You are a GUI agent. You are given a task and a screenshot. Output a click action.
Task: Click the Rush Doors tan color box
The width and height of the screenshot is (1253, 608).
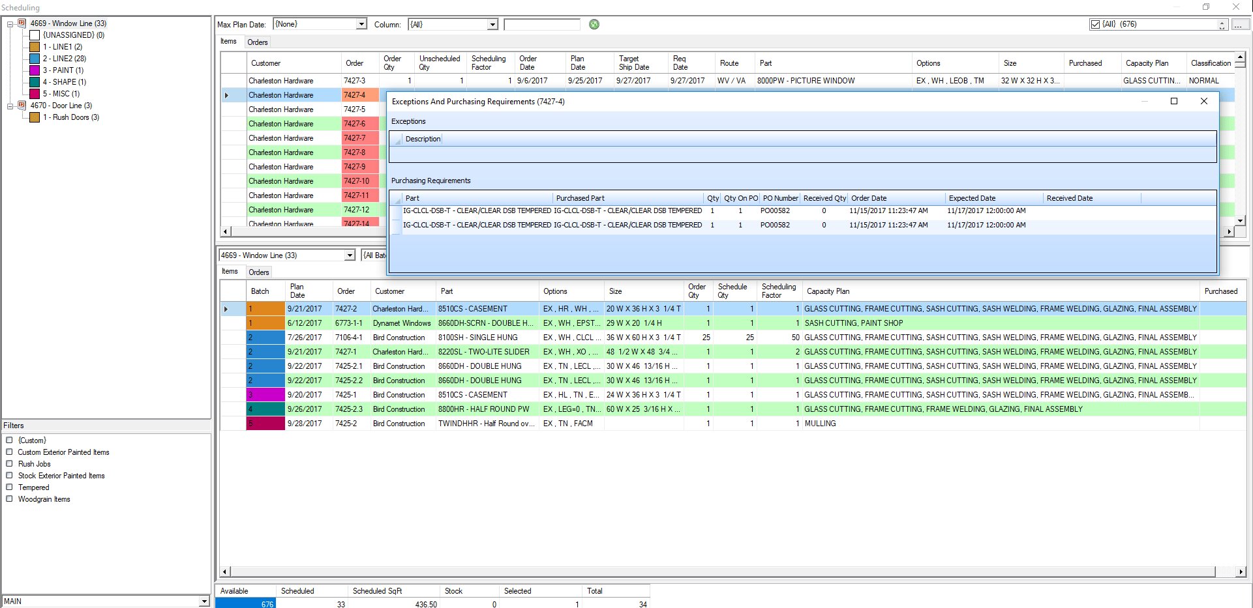(x=35, y=117)
